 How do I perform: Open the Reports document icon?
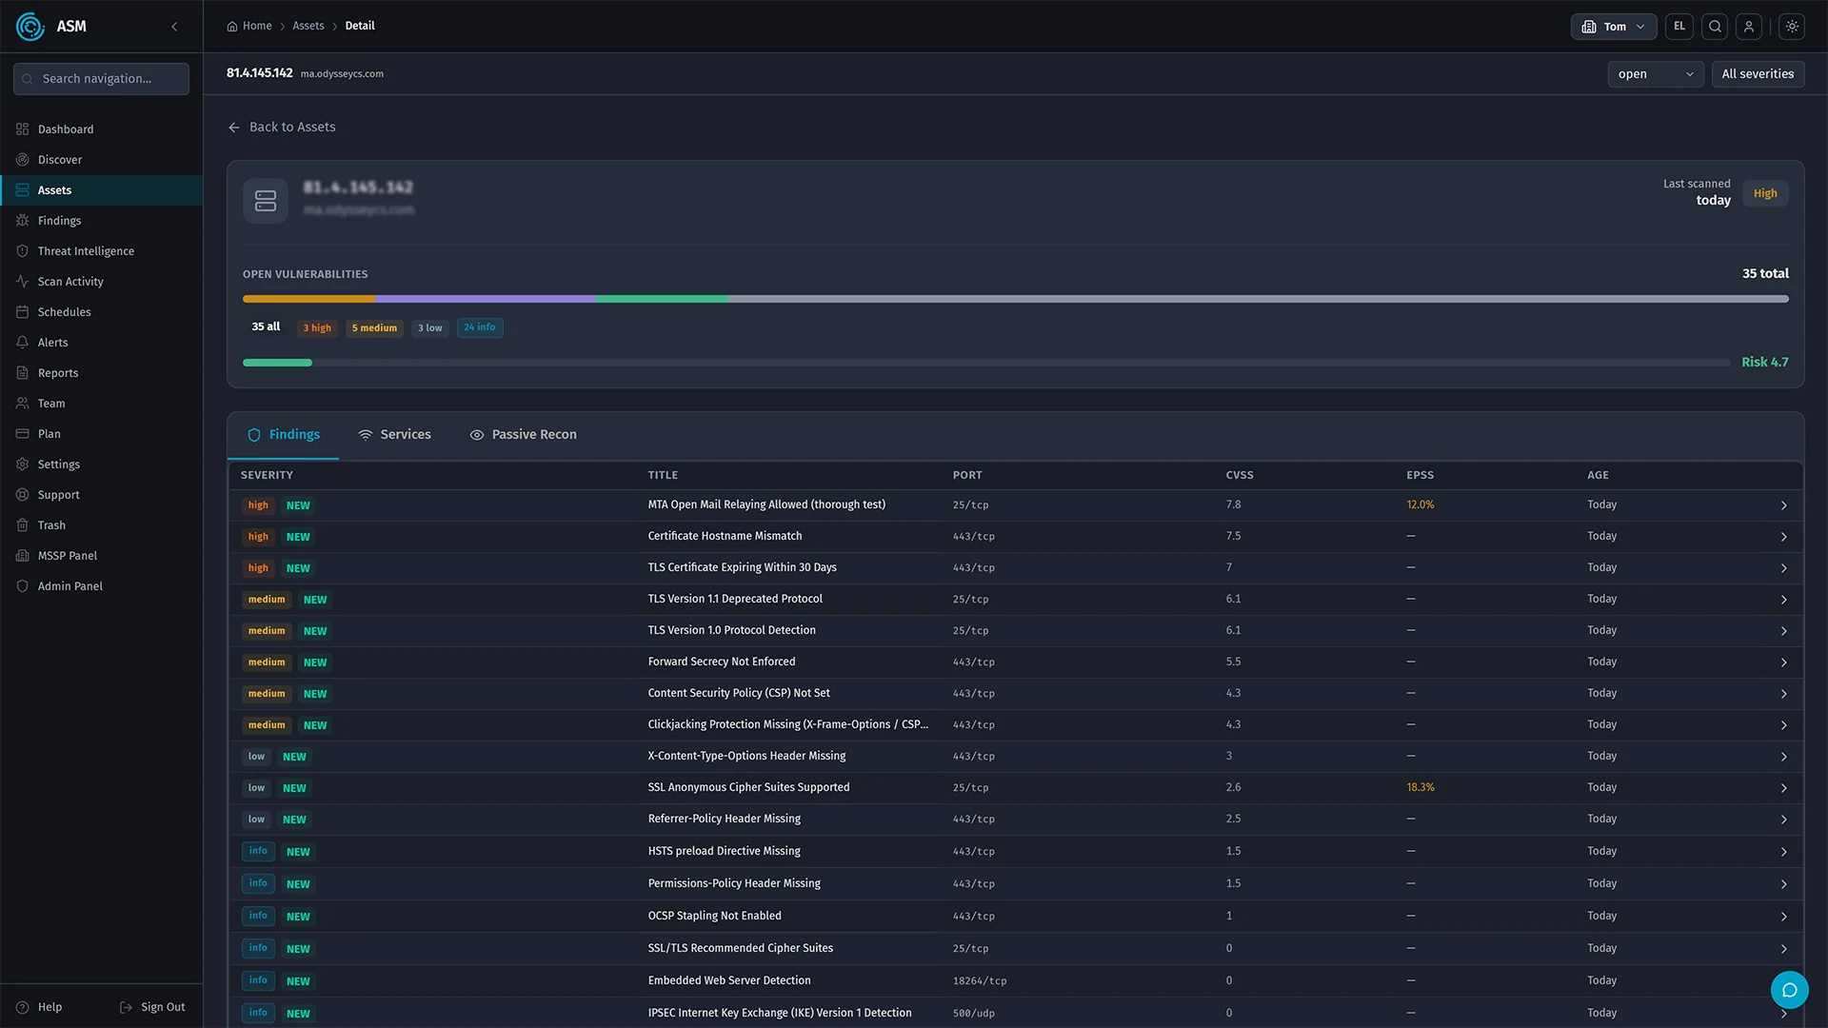click(x=23, y=373)
